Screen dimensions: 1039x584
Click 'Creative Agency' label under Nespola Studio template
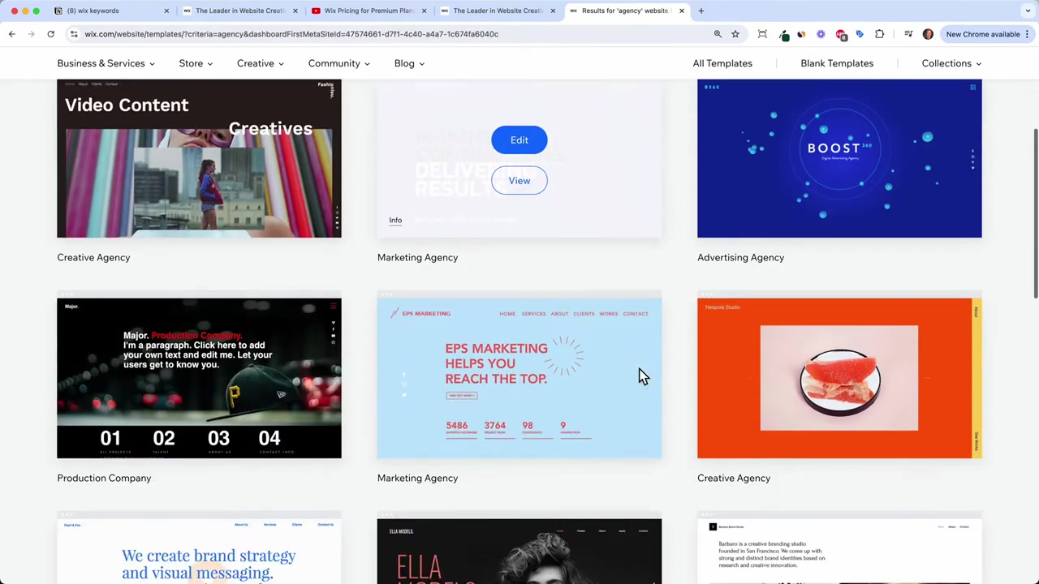pos(734,478)
